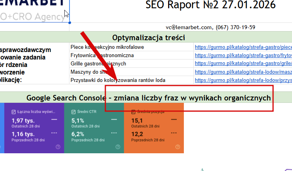The width and height of the screenshot is (292, 171).
Task: Select cell Przystawki do koloryzowania rantów loda
Action: (131, 80)
